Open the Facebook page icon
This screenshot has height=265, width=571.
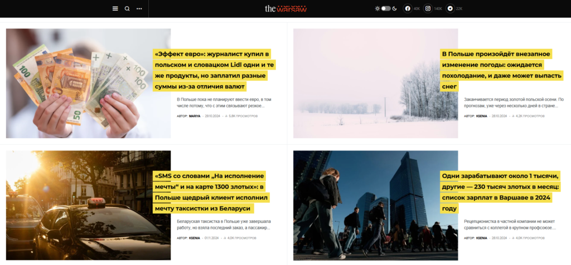[408, 9]
